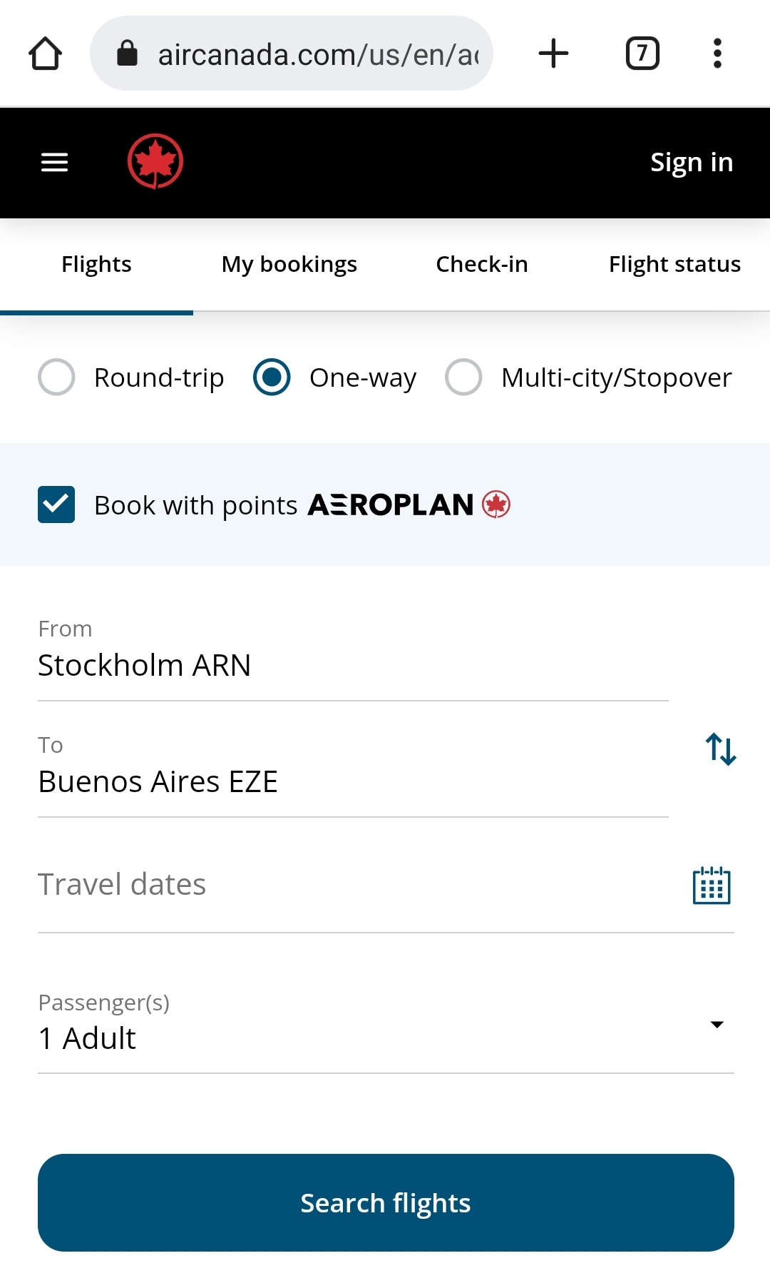
Task: Open the Check-in tab
Action: click(482, 264)
